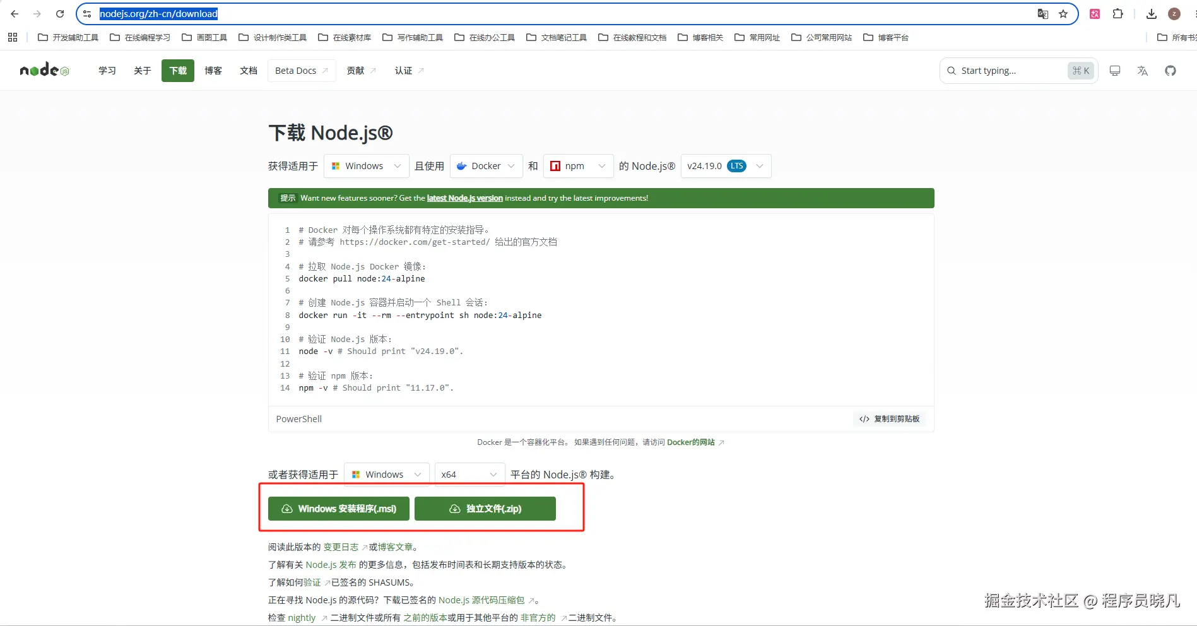Open the 在线教程和文档 bookmark folder
Screen dimensions: 1197x626
tap(632, 37)
